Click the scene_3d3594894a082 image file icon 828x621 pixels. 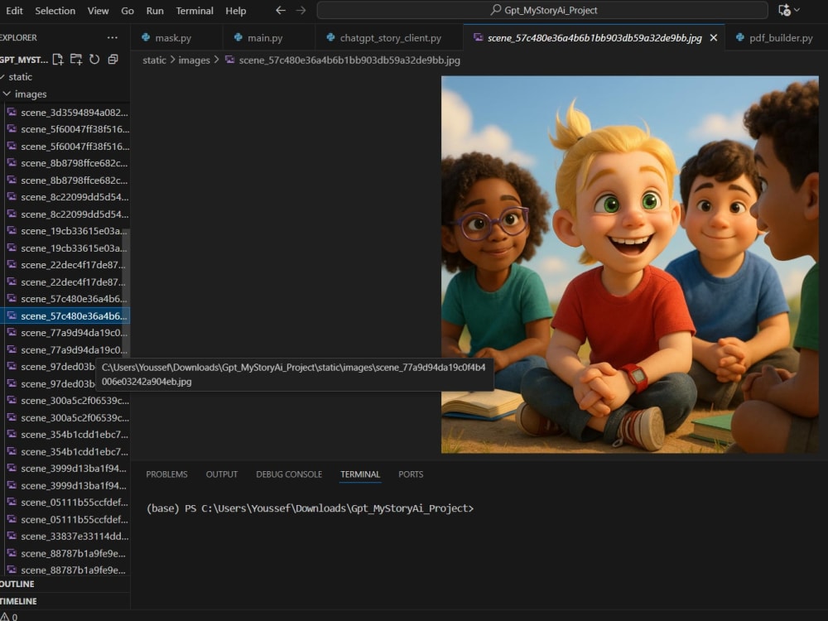pos(12,112)
